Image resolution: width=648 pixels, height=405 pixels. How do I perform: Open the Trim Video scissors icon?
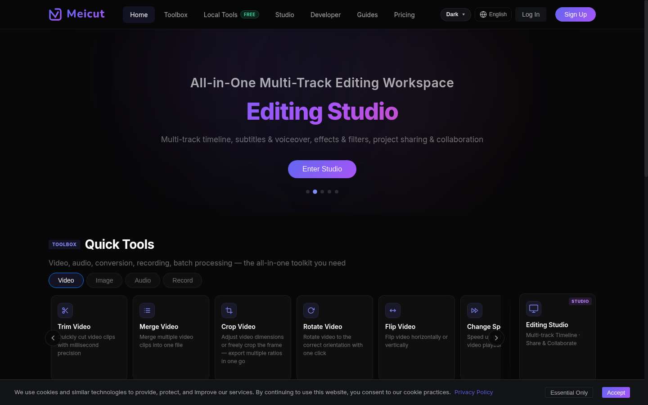(65, 310)
